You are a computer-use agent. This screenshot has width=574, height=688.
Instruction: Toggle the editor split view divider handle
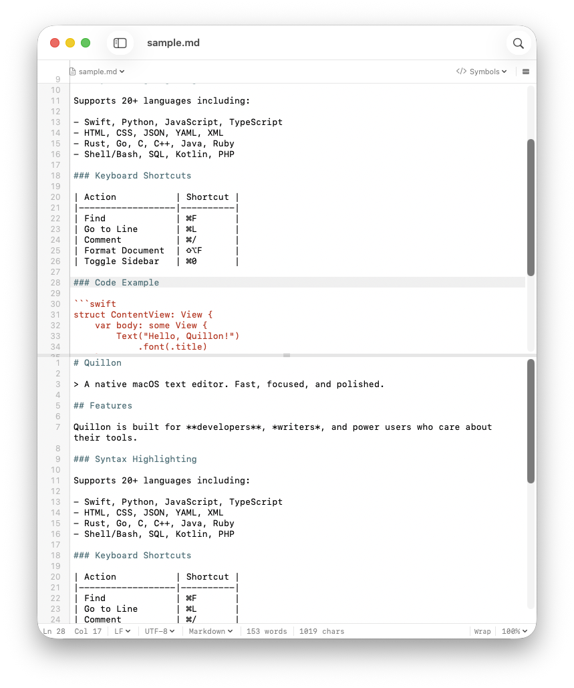tap(287, 356)
